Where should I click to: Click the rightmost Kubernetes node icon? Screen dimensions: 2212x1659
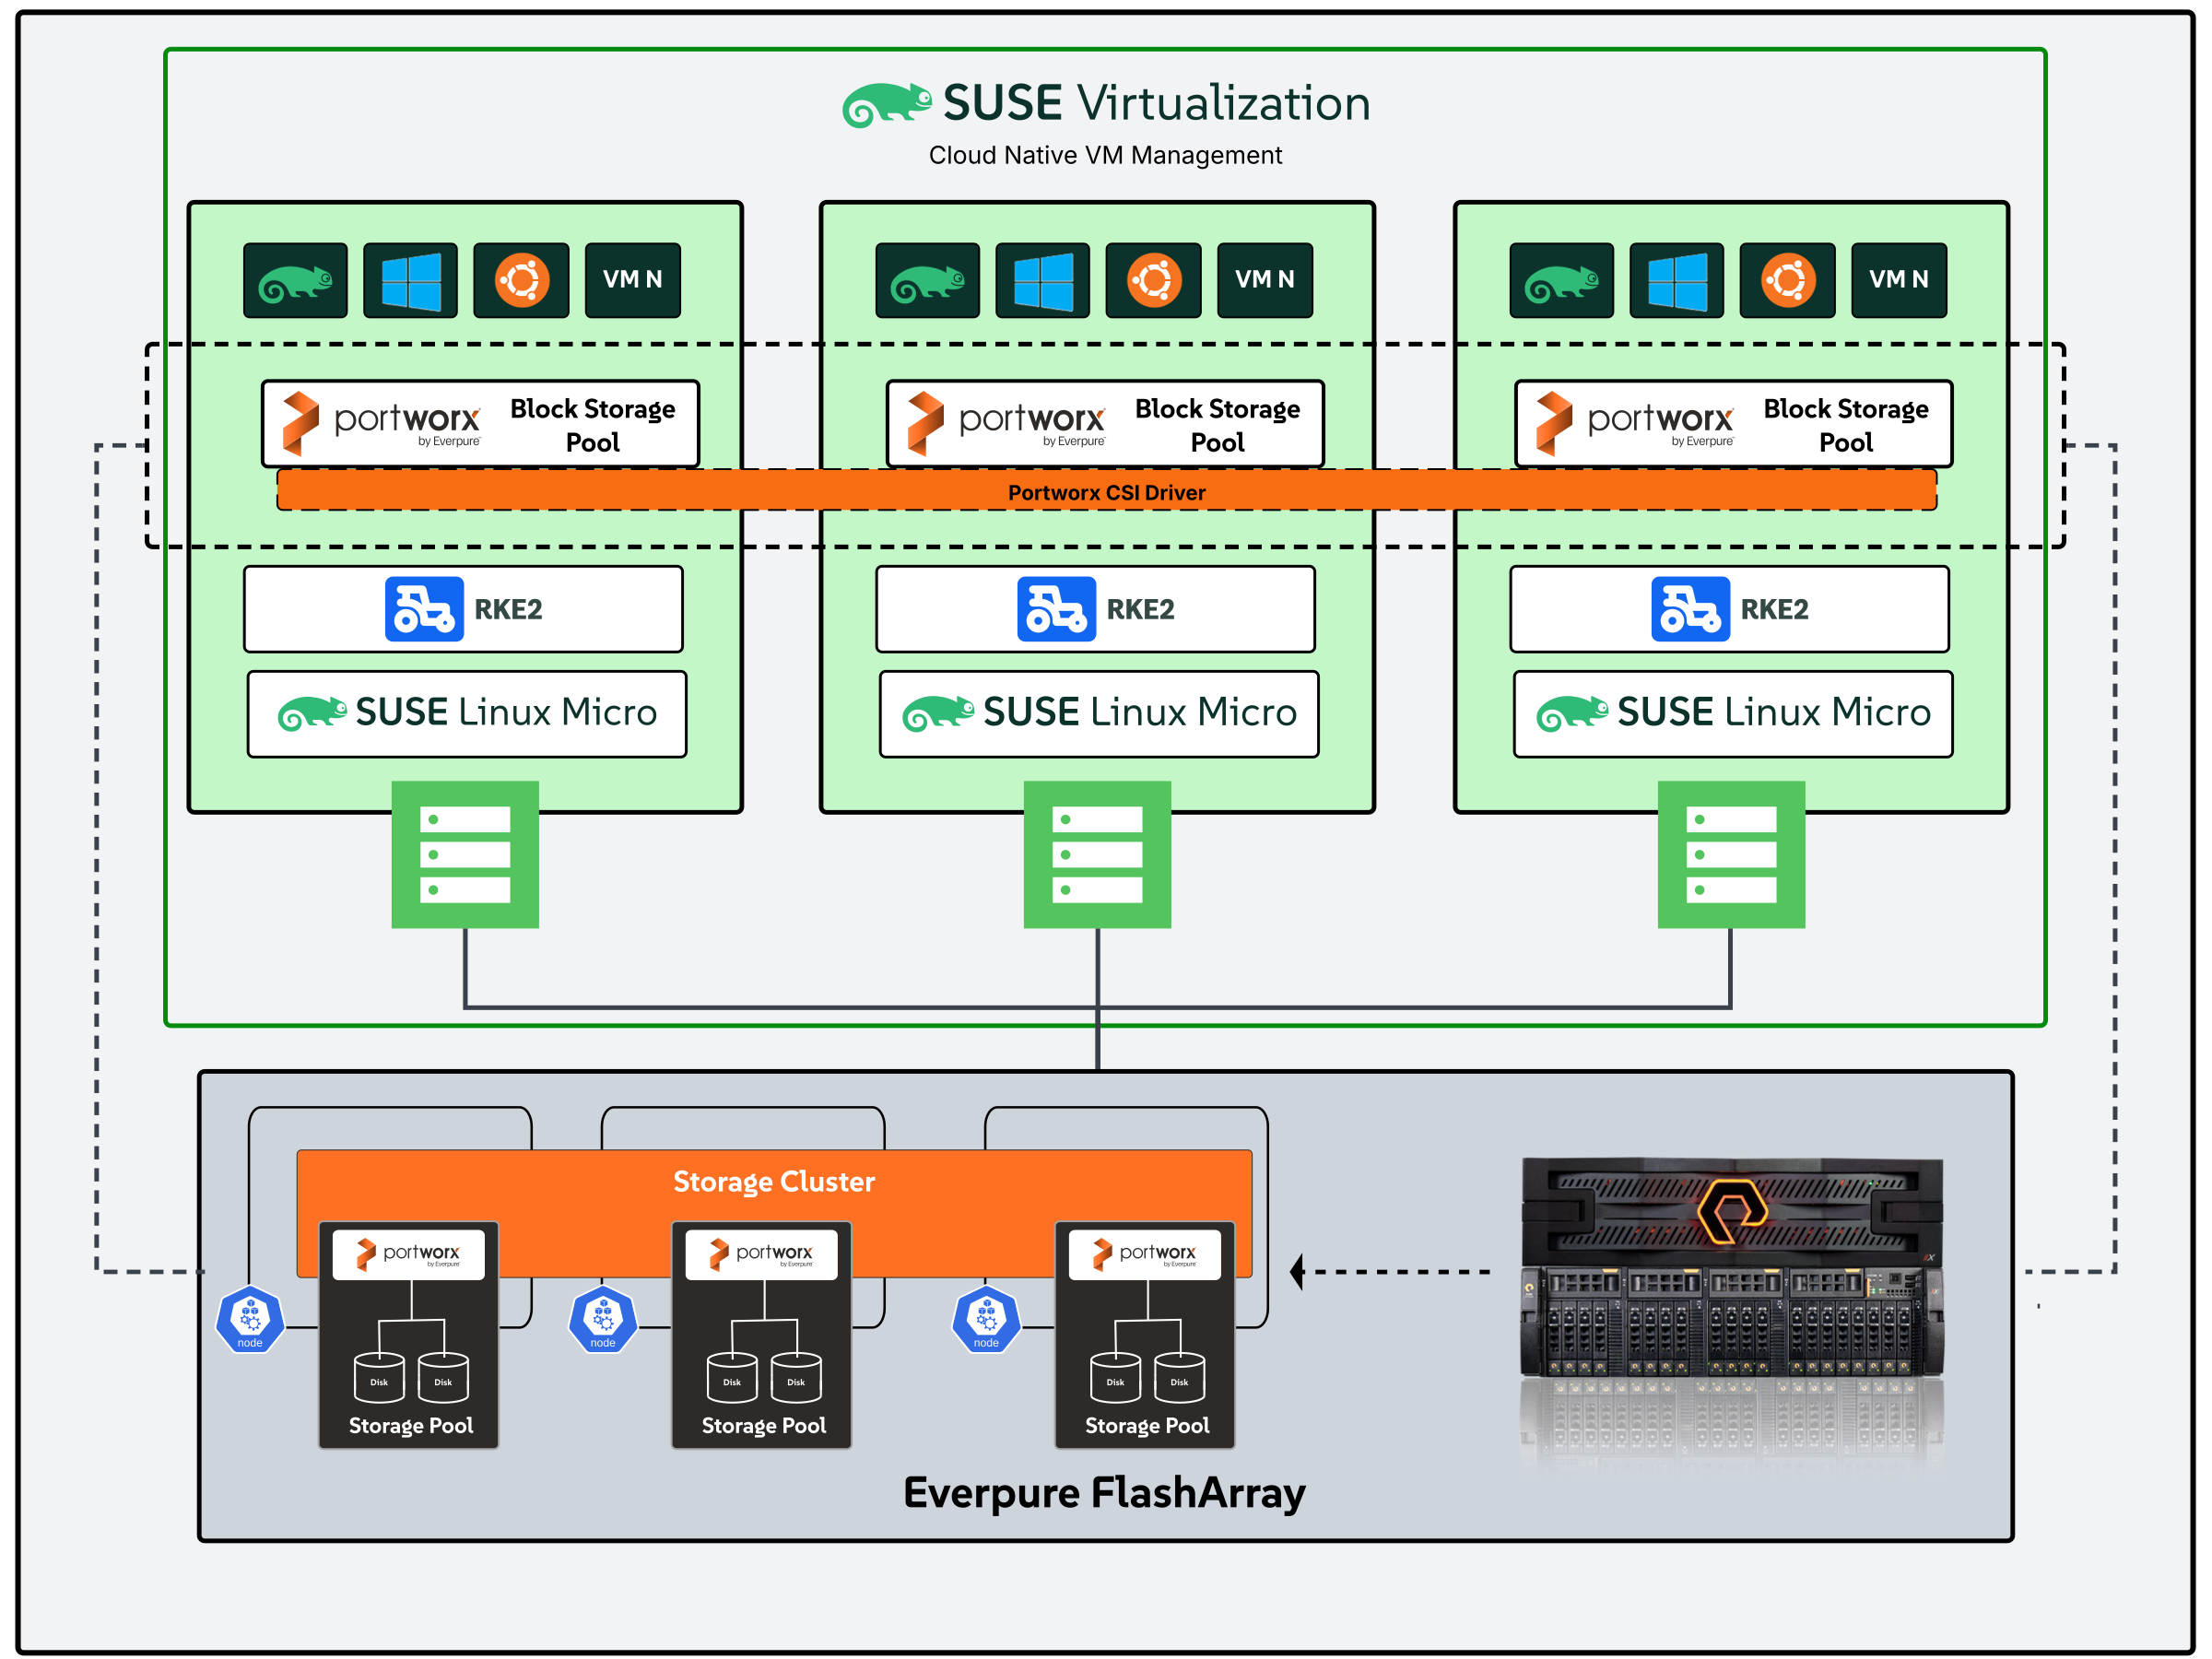(x=986, y=1319)
